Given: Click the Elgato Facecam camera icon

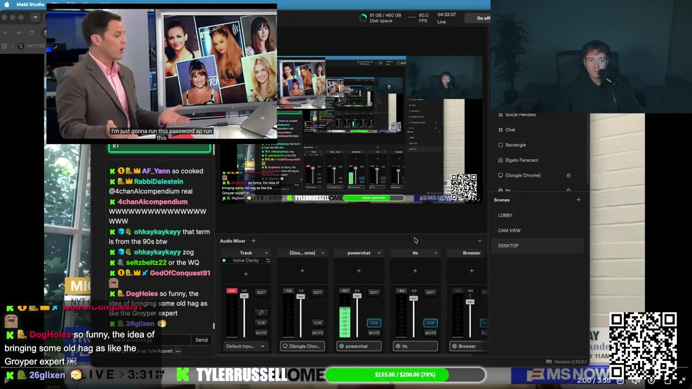Looking at the screenshot, I should pyautogui.click(x=501, y=160).
